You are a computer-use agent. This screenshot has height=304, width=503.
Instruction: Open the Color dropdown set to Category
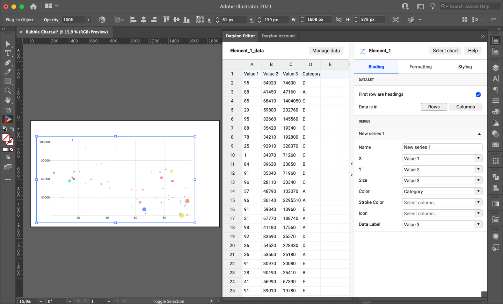point(442,191)
